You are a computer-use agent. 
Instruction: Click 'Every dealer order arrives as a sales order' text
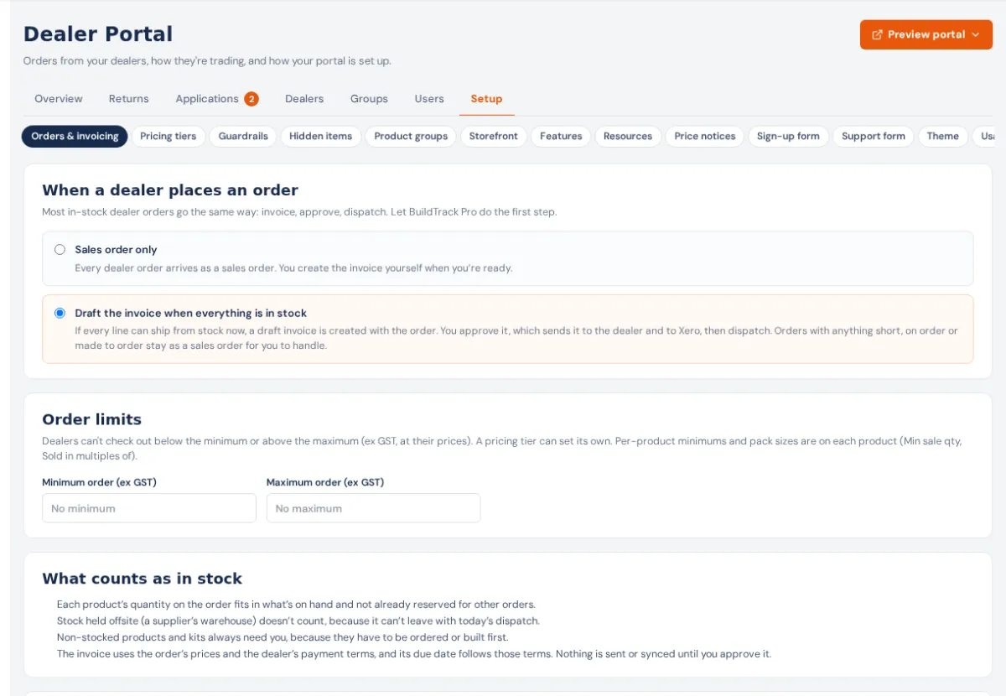(293, 268)
